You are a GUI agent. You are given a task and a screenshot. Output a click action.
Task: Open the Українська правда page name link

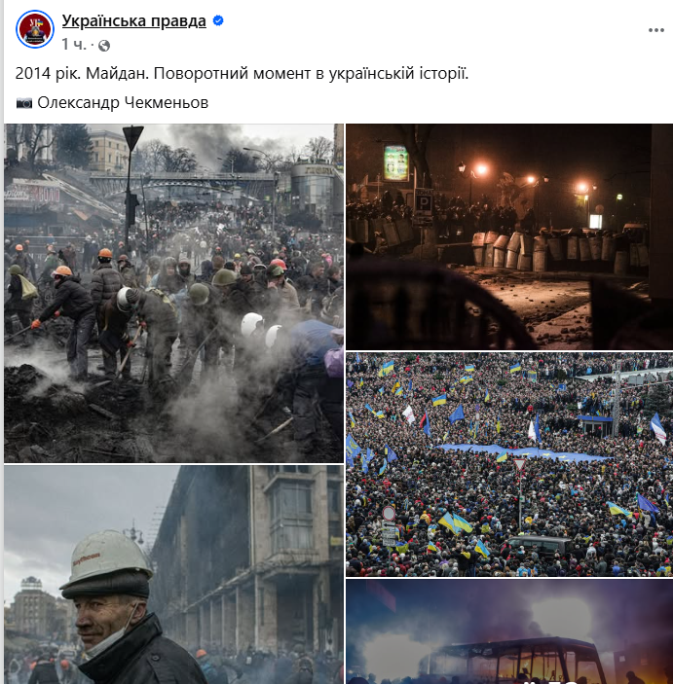(x=133, y=20)
